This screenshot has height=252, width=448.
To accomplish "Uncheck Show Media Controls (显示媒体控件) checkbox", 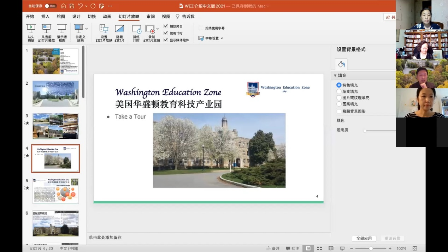I will click(166, 40).
